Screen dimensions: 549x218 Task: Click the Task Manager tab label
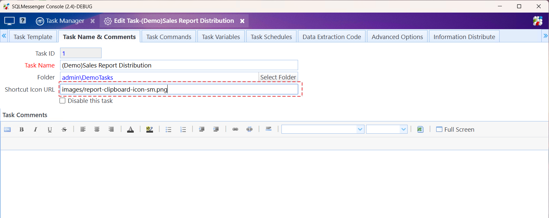click(65, 21)
